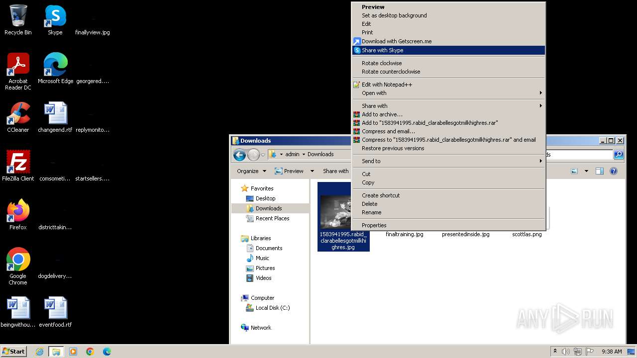Expand the Preview button dropdown arrow
The height and width of the screenshot is (358, 637).
point(312,171)
